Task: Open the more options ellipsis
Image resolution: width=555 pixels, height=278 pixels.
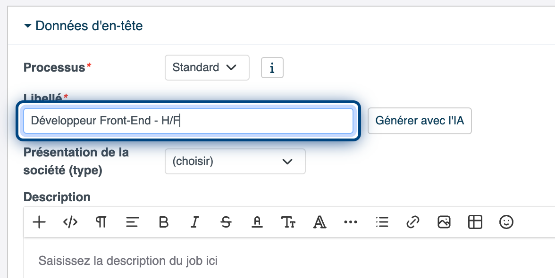Action: [x=350, y=222]
